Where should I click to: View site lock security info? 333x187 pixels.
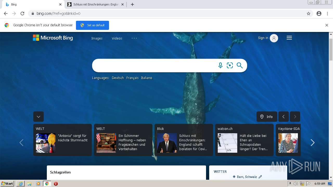[x=33, y=14]
